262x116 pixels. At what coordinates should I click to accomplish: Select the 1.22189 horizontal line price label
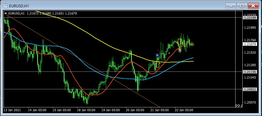point(250,18)
